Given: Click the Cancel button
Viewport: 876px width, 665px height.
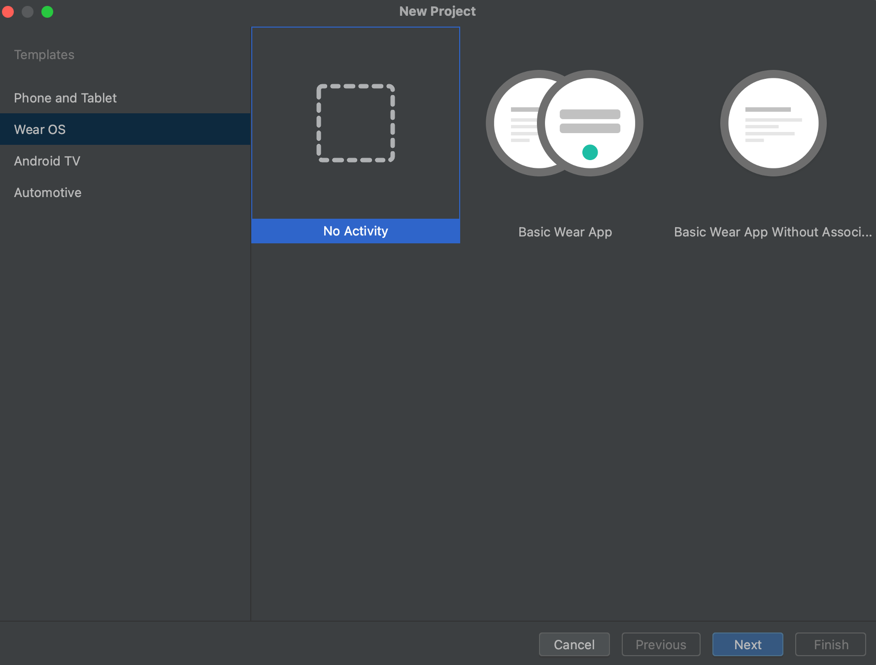Looking at the screenshot, I should [574, 644].
